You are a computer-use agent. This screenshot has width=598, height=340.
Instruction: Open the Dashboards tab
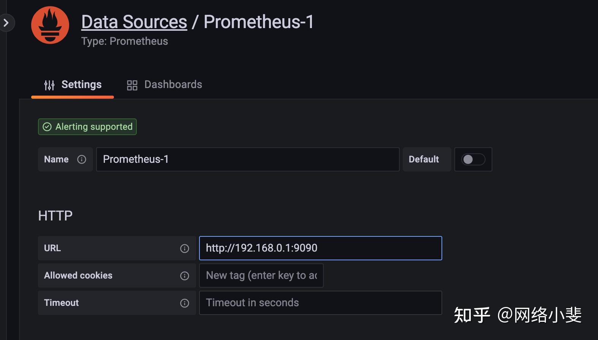click(x=164, y=85)
